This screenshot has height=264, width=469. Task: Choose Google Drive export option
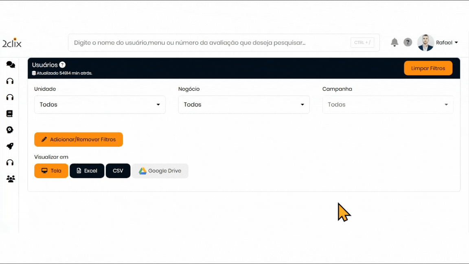coord(160,171)
